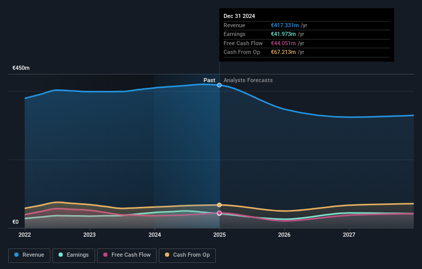Select the 2026 x-axis label
Screen dimensions: 422x269
[284, 235]
